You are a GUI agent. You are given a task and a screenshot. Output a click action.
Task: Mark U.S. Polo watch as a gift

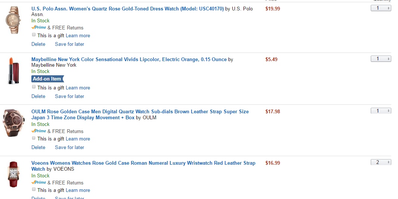click(34, 35)
